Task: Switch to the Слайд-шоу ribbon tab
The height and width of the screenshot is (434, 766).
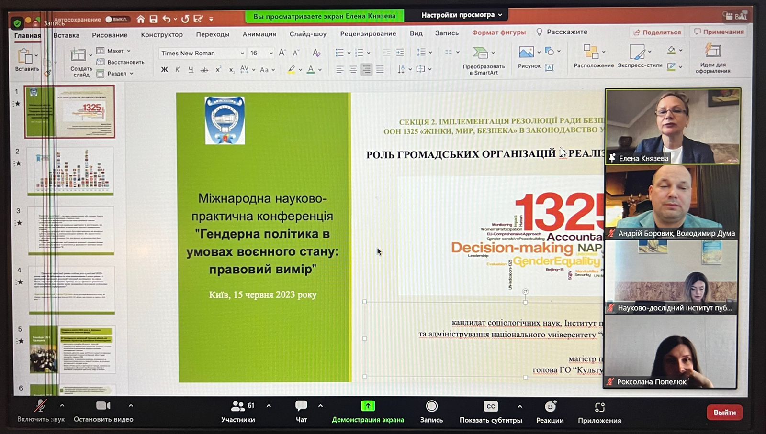Action: pyautogui.click(x=308, y=34)
